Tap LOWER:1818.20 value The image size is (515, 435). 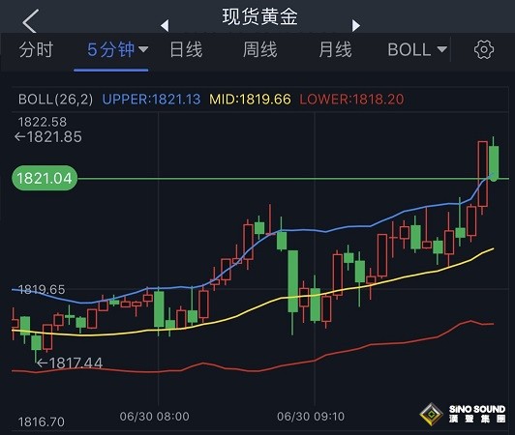[x=351, y=100]
